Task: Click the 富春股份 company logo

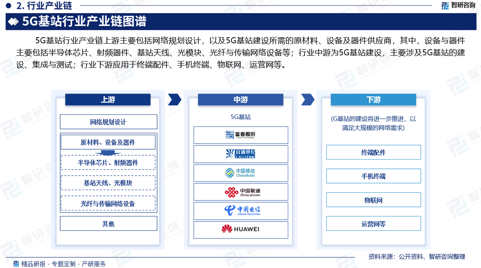Action: coord(240,135)
